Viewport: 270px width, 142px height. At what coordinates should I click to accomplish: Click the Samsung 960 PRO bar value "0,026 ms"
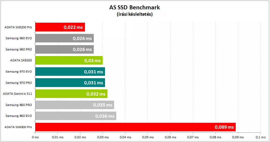coord(82,49)
